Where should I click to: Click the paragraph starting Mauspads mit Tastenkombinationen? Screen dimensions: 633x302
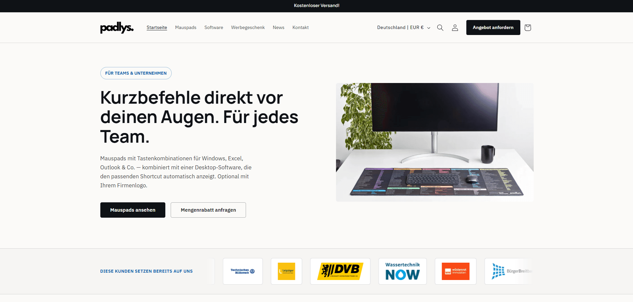click(x=176, y=172)
